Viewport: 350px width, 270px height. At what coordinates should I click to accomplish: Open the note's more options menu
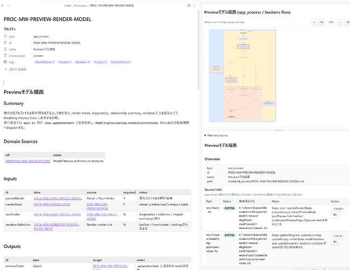pyautogui.click(x=195, y=5)
